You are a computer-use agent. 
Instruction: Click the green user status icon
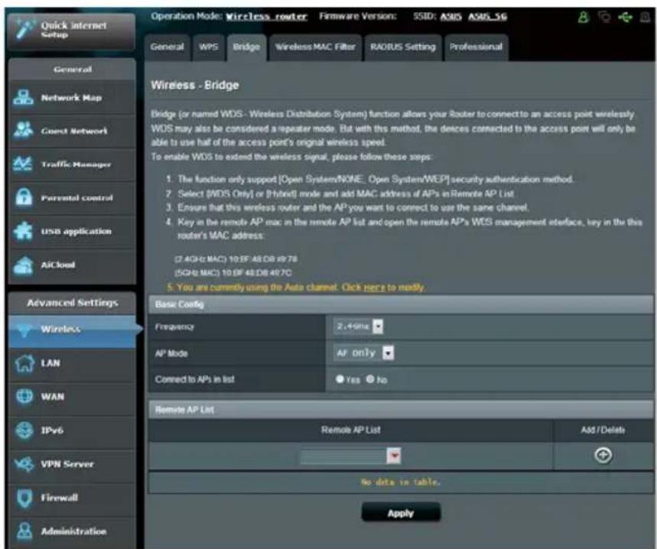point(583,17)
